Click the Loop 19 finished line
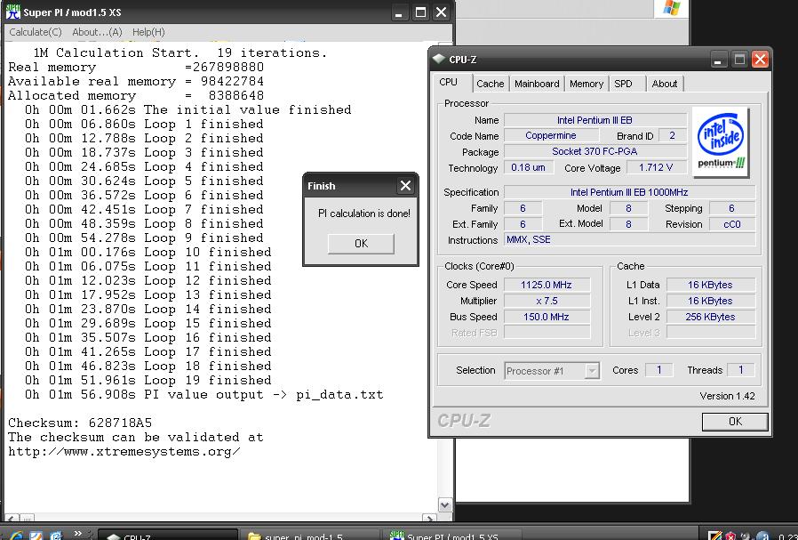The image size is (798, 540). coord(148,380)
